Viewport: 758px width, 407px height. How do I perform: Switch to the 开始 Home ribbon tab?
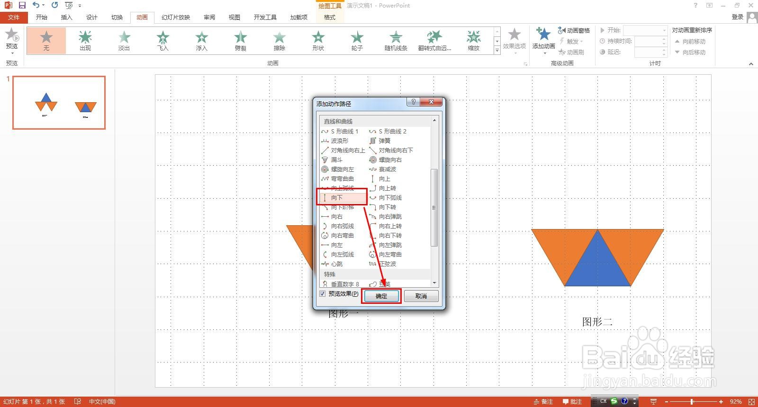click(42, 17)
